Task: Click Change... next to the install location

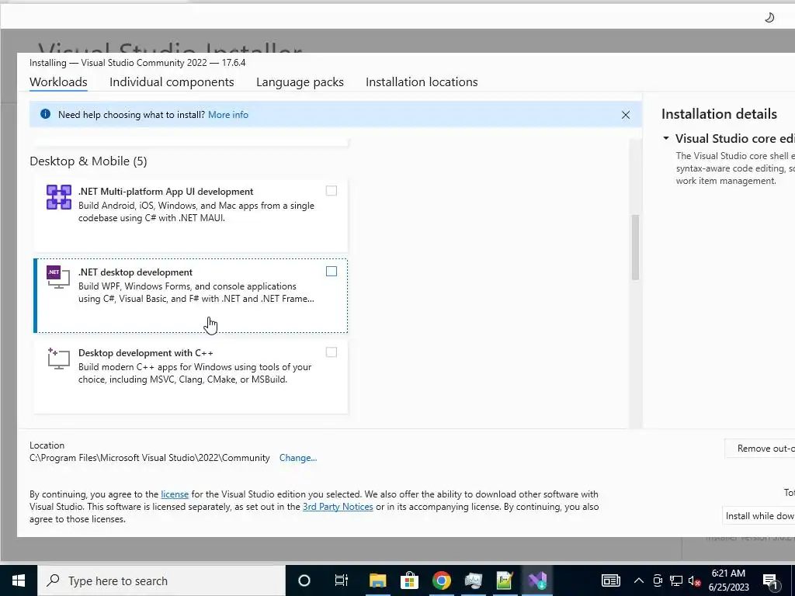Action: tap(297, 458)
